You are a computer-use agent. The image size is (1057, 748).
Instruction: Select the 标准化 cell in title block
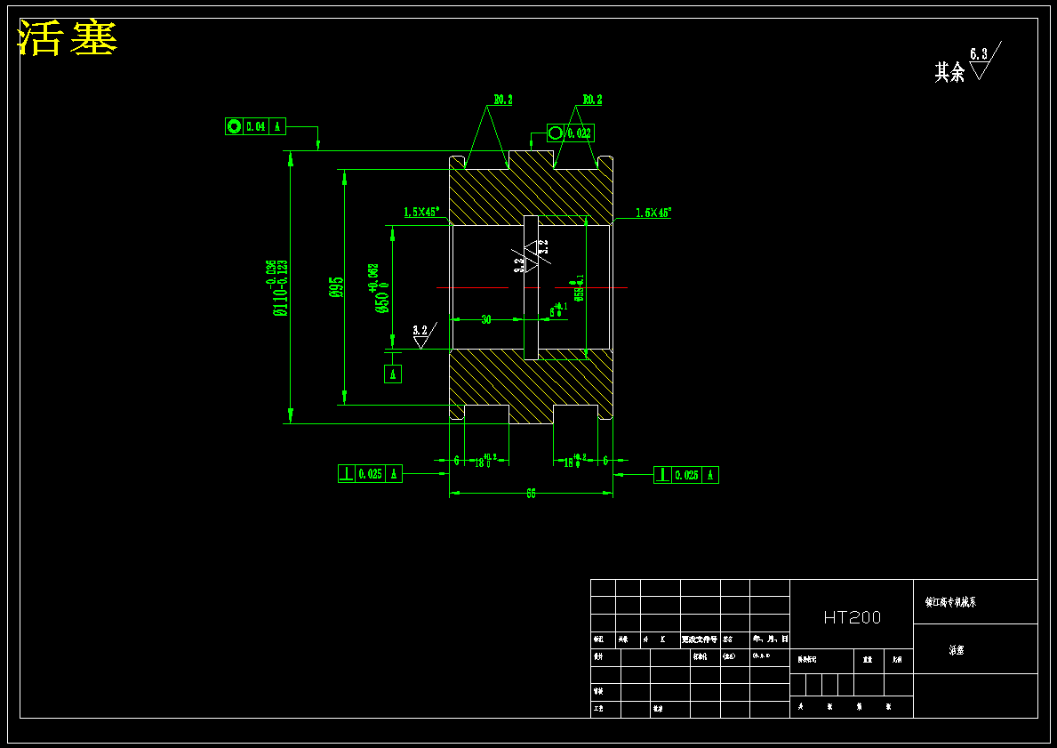[x=701, y=656]
